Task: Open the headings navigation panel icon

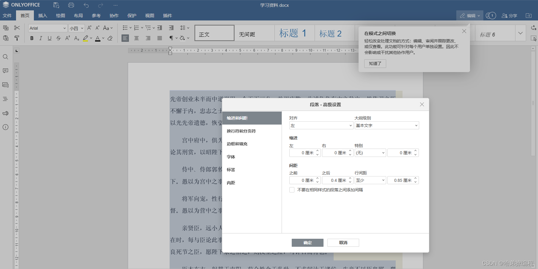Action: (x=5, y=99)
